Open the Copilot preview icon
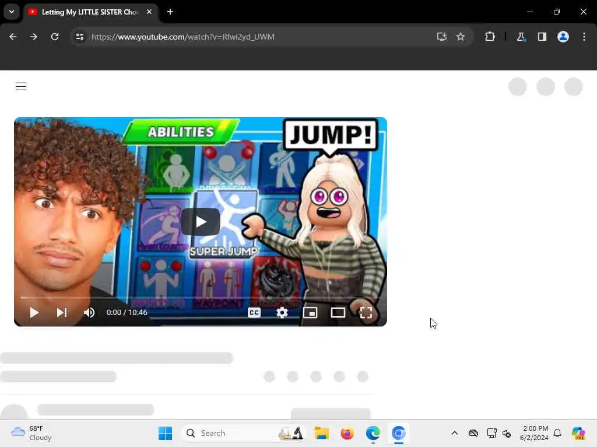The image size is (597, 447). [x=578, y=433]
